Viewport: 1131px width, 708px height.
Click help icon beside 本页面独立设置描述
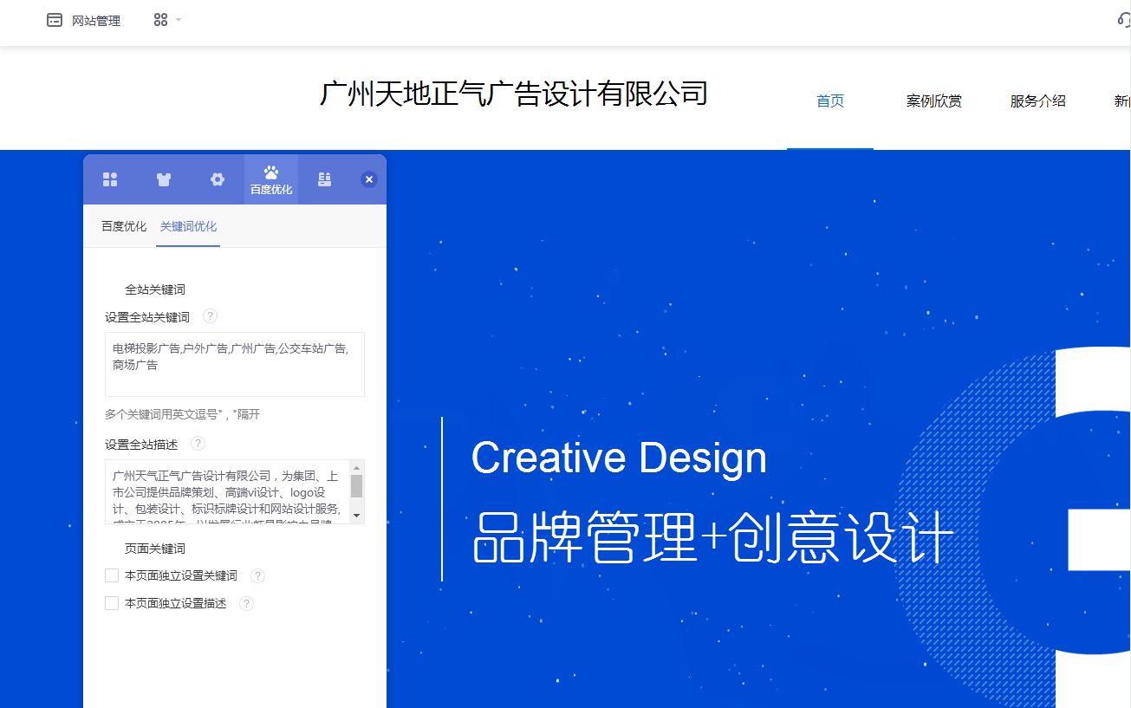[247, 603]
